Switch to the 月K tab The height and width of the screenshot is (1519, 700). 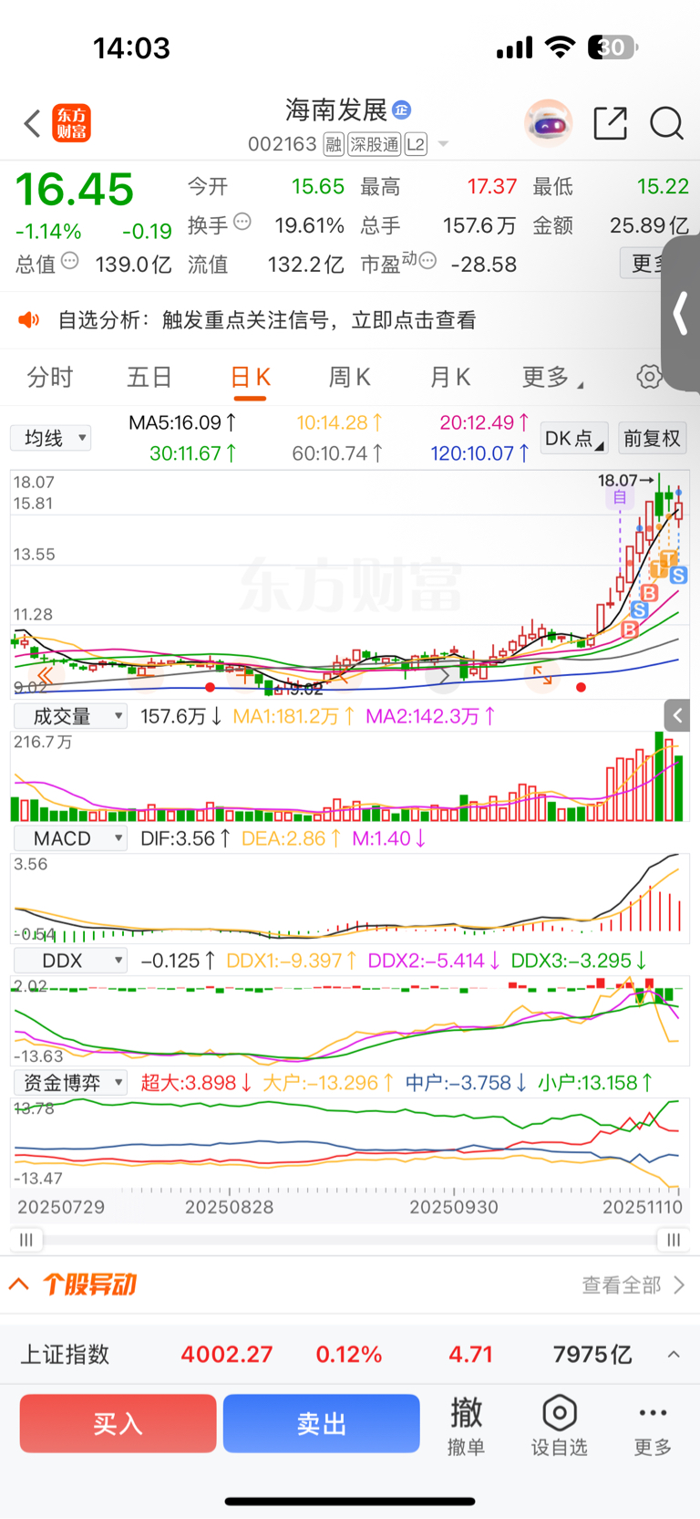[x=449, y=377]
